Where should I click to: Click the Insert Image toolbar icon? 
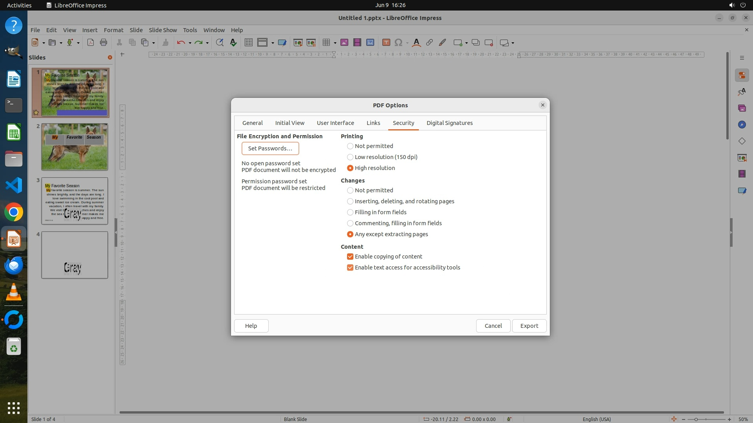point(344,43)
